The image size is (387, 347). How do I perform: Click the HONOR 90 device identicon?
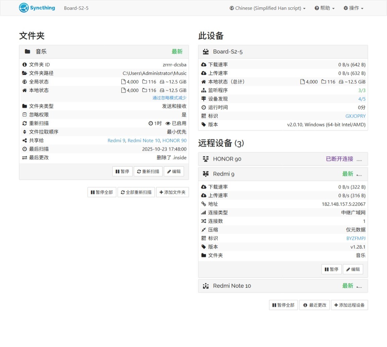coord(206,159)
